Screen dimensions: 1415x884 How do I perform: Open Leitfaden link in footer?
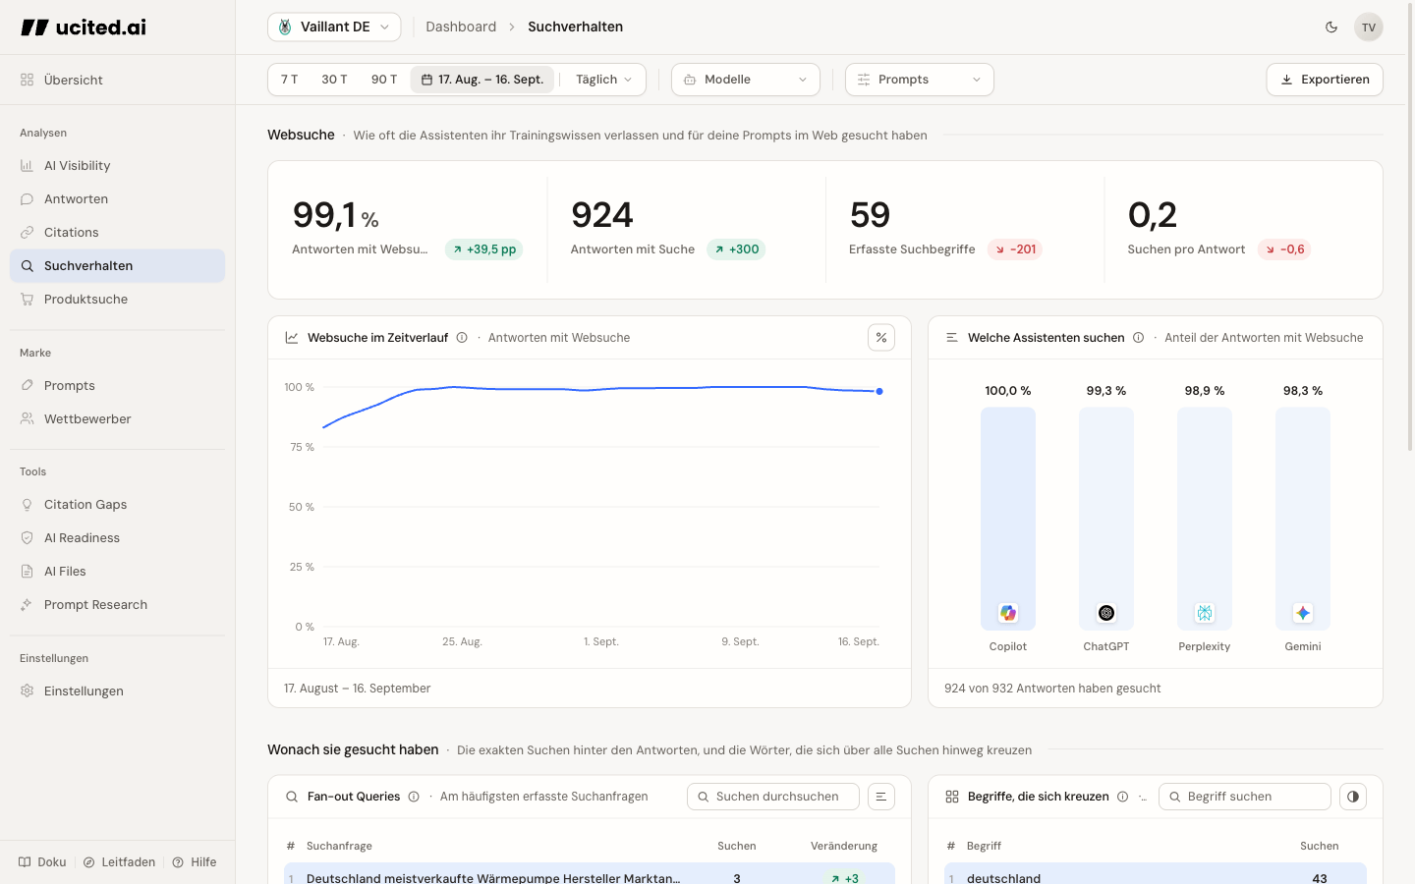(x=119, y=862)
